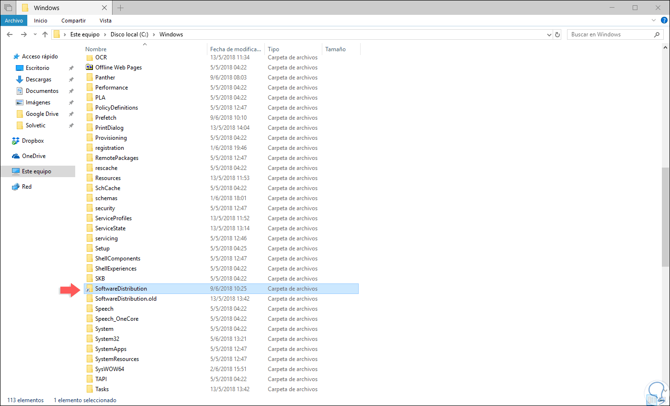Navigate to Disco local (C:) in breadcrumb

pos(129,34)
